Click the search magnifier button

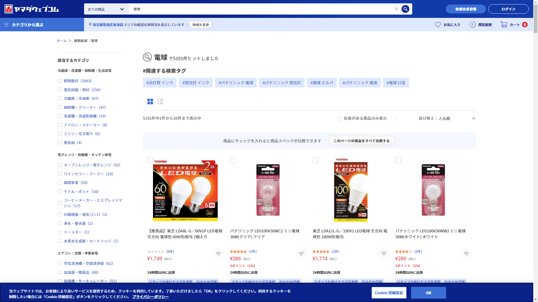[x=405, y=9]
